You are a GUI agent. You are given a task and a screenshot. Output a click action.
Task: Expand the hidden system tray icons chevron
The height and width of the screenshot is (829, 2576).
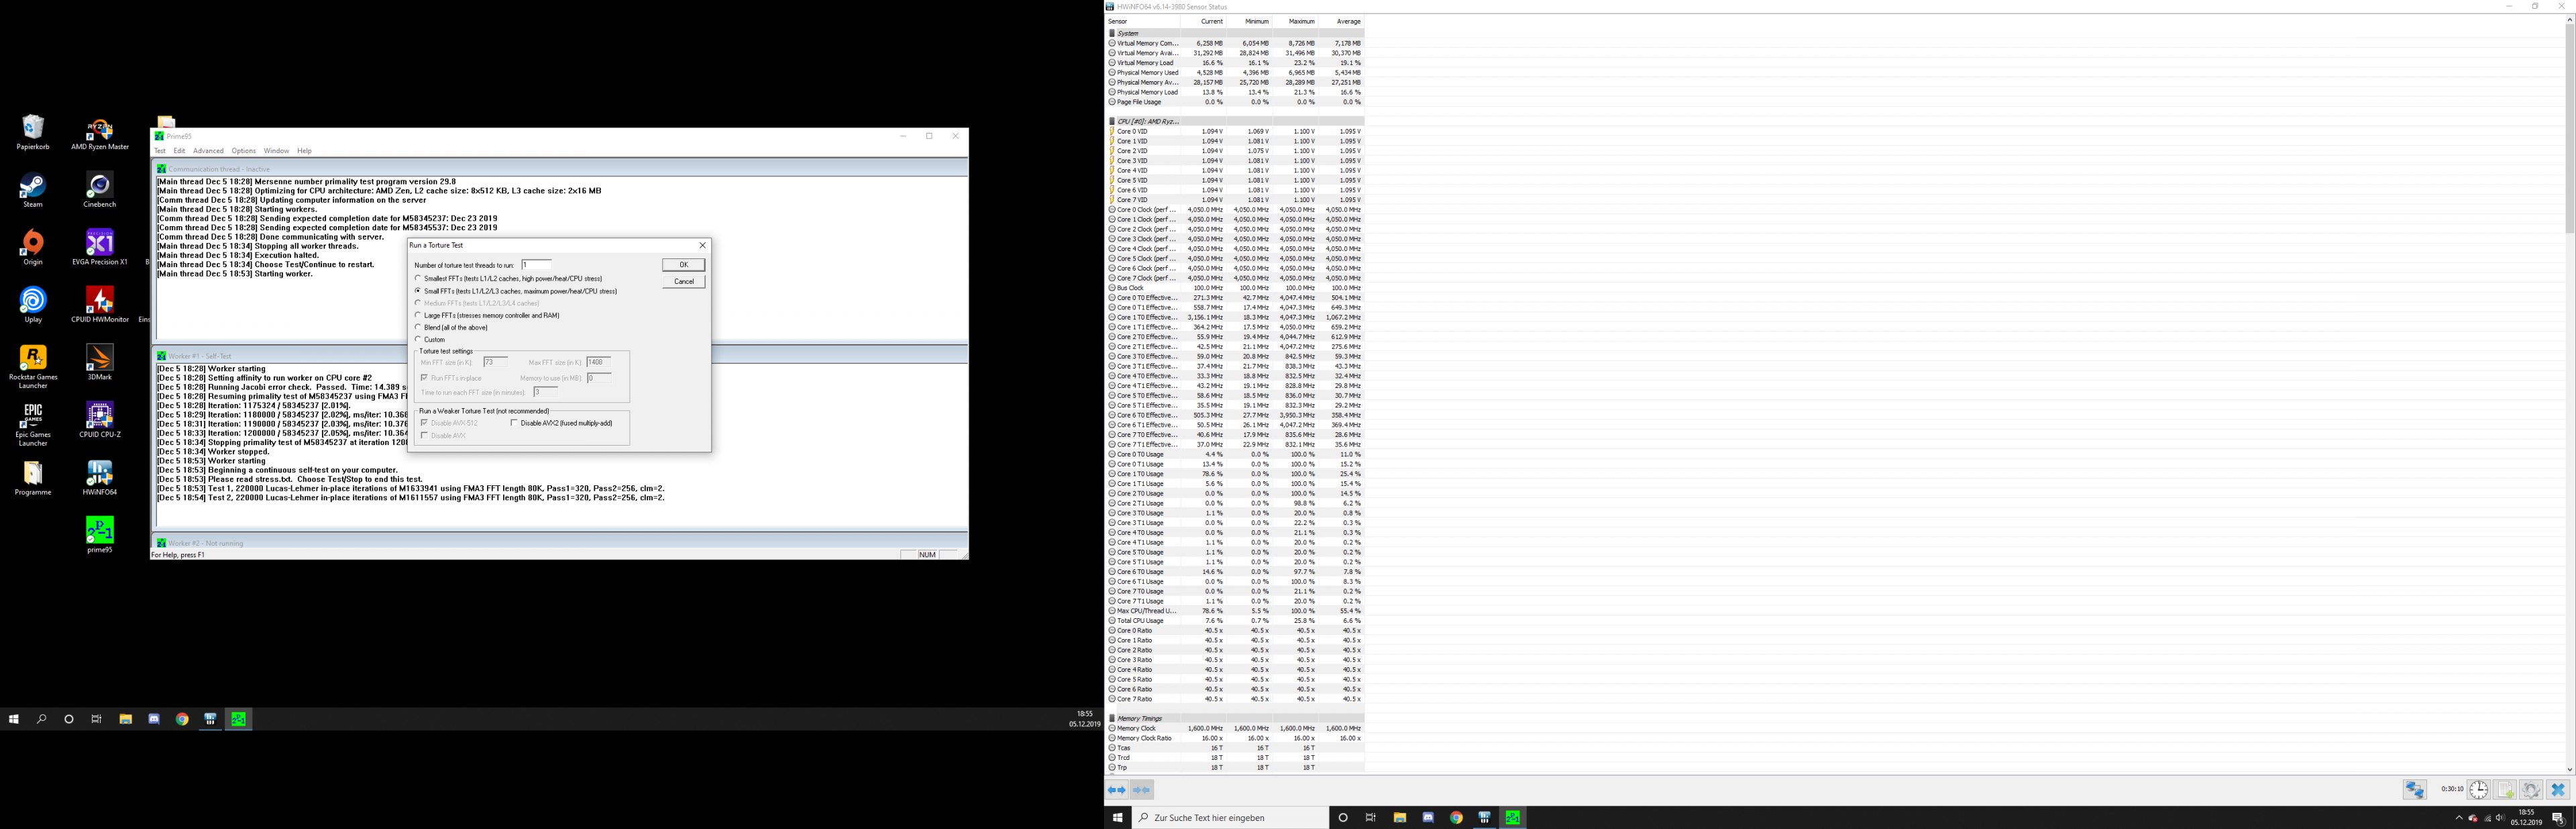pos(2459,818)
